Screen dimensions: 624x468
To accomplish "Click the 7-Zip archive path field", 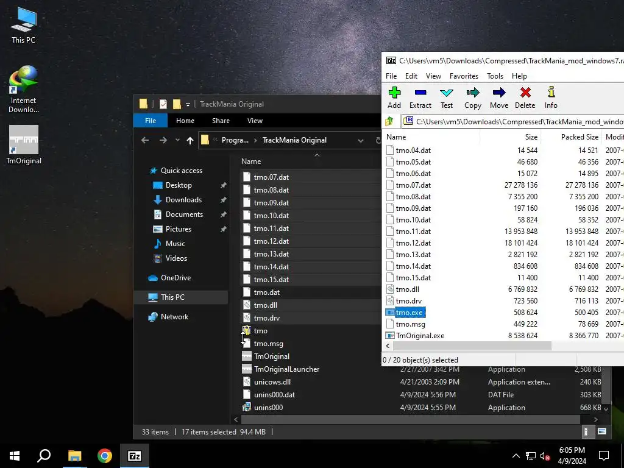I will 513,121.
